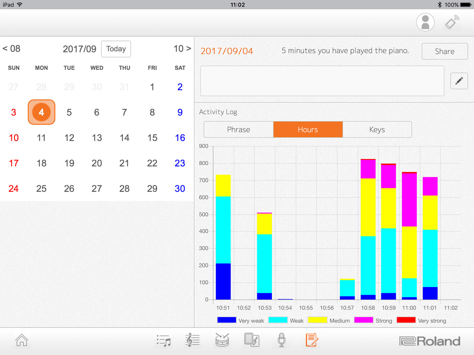Tap the battery indicator in status bar
The width and height of the screenshot is (474, 355).
(x=466, y=5)
